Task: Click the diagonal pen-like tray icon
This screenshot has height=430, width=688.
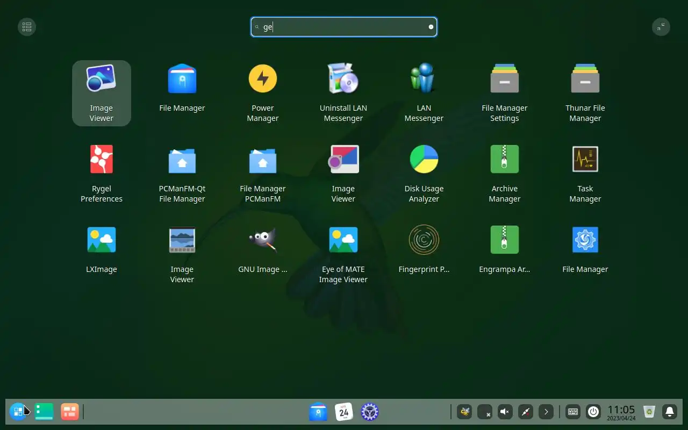Action: pos(526,412)
